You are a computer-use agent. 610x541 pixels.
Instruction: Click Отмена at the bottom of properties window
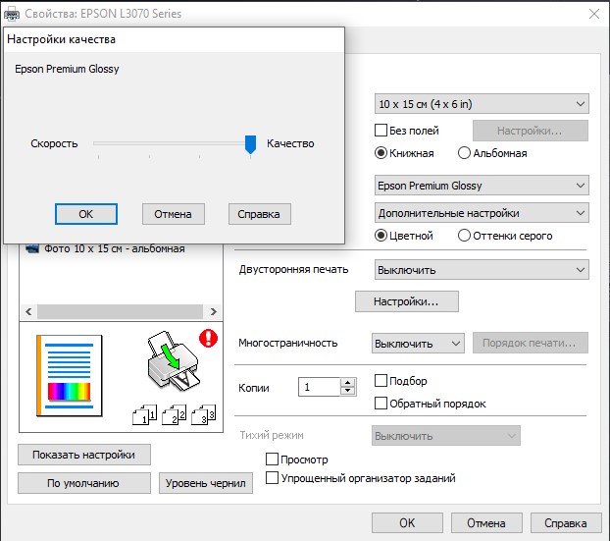(x=486, y=522)
